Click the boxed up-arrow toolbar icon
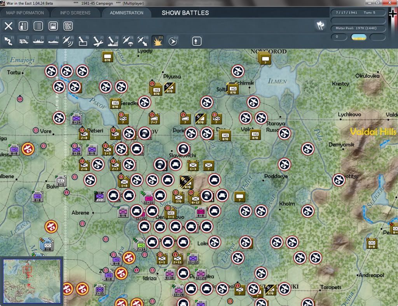The height and width of the screenshot is (306, 398). [196, 41]
